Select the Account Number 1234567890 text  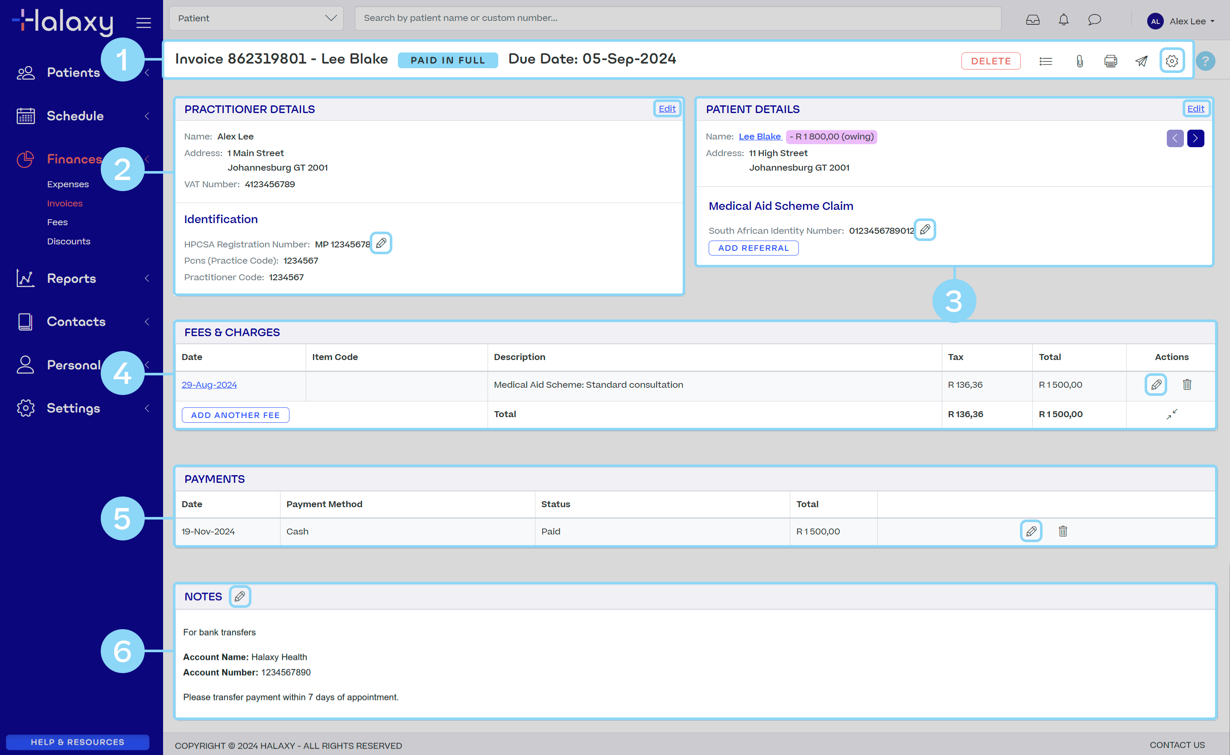pos(247,672)
